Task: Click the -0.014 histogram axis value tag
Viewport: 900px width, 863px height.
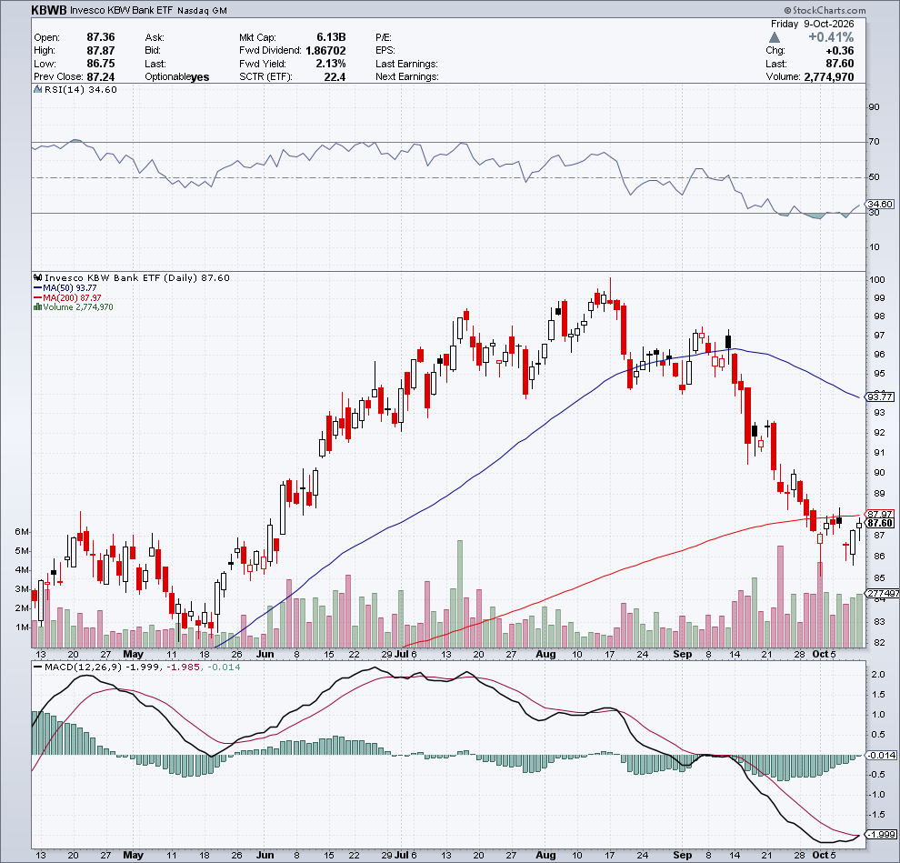Action: pos(880,755)
